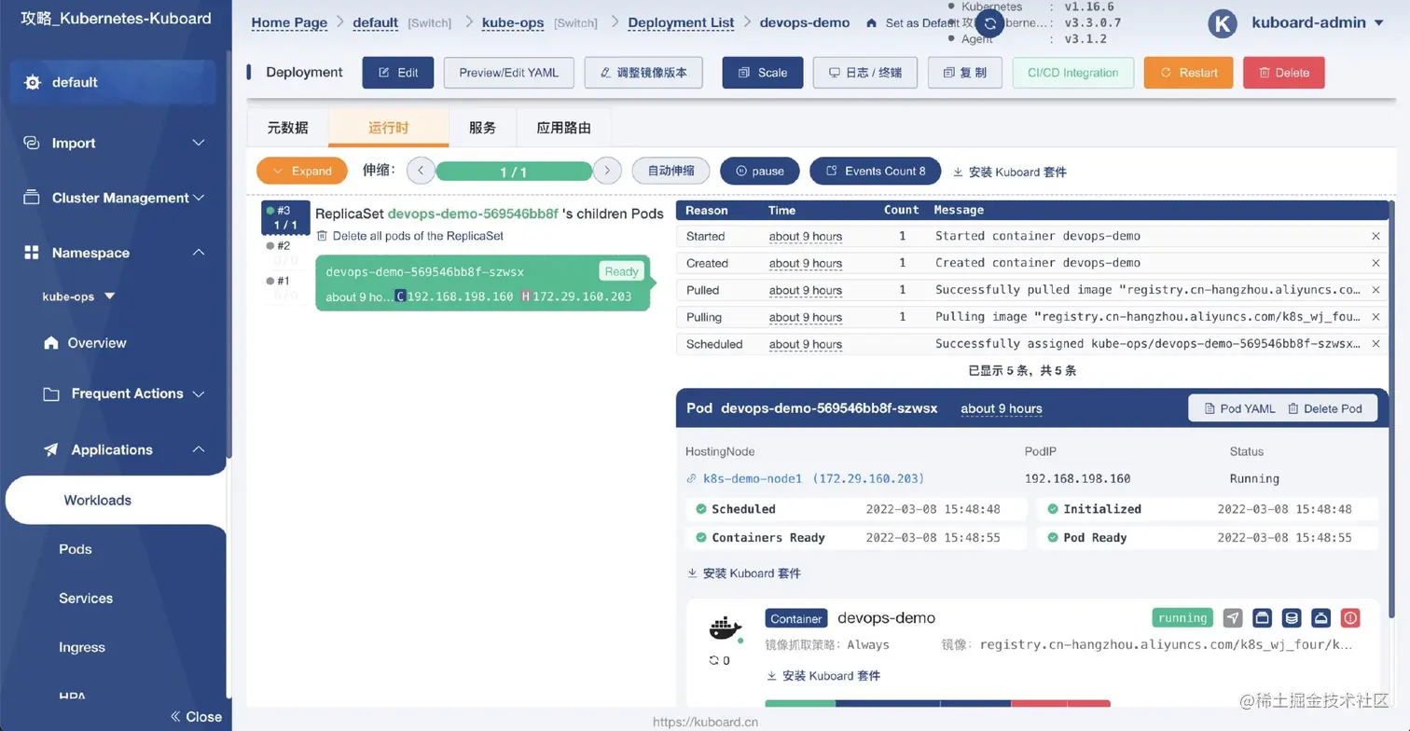Click the Scale button

pos(763,73)
